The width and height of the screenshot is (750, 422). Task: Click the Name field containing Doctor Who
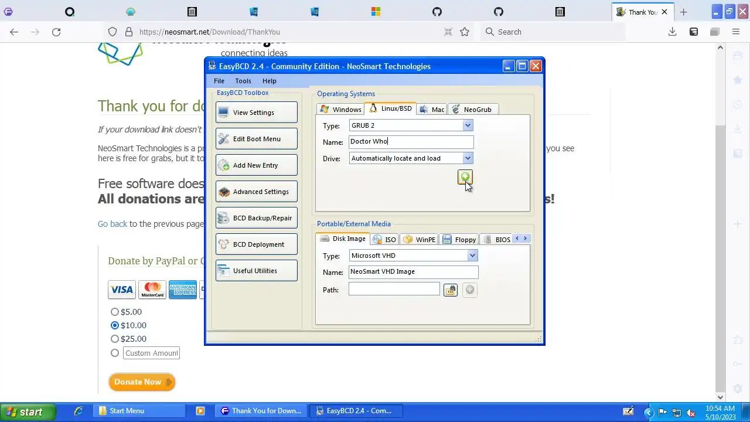tap(411, 141)
